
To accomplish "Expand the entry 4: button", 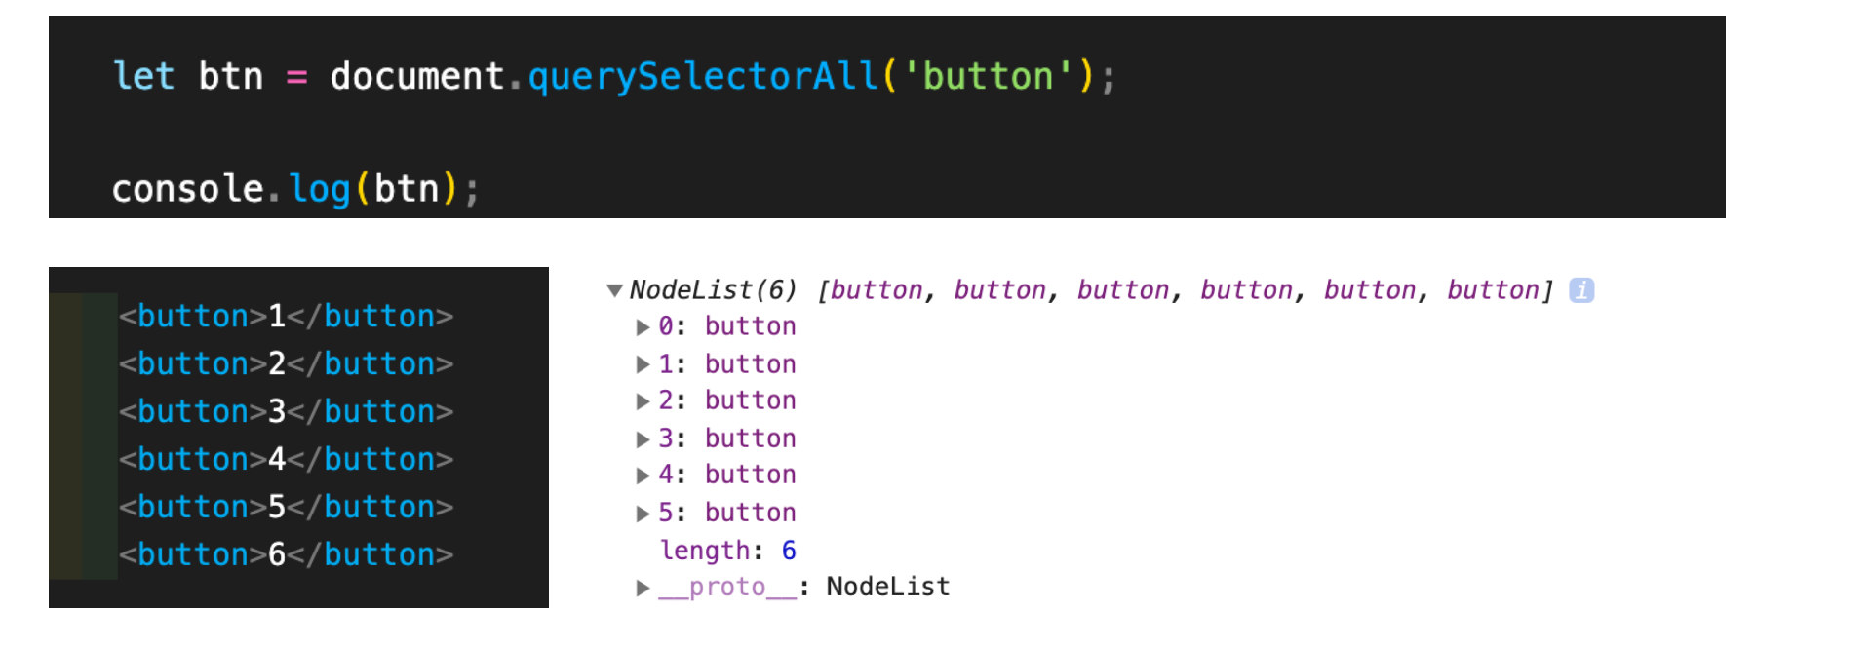I will (643, 476).
